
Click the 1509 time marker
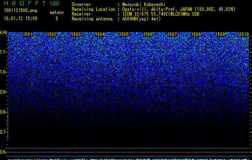point(220,34)
